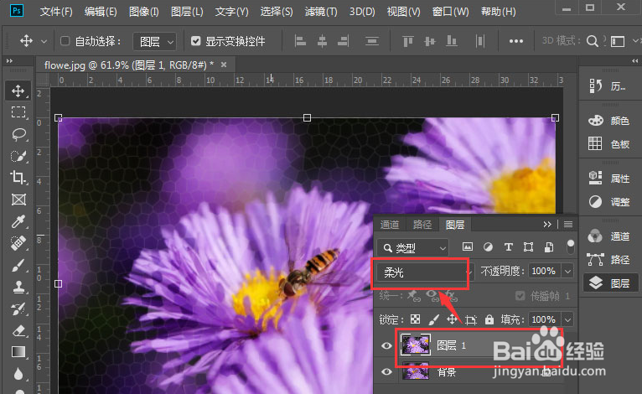Screen dimensions: 642x394
Task: Click the search icon in options bar
Action: point(592,41)
